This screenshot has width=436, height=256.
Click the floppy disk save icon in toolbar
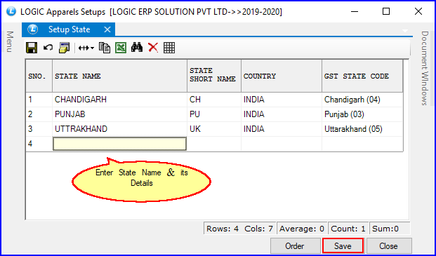pos(32,48)
